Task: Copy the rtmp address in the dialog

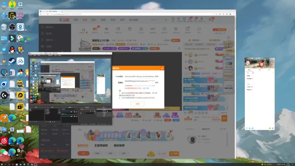Action: pos(156,76)
